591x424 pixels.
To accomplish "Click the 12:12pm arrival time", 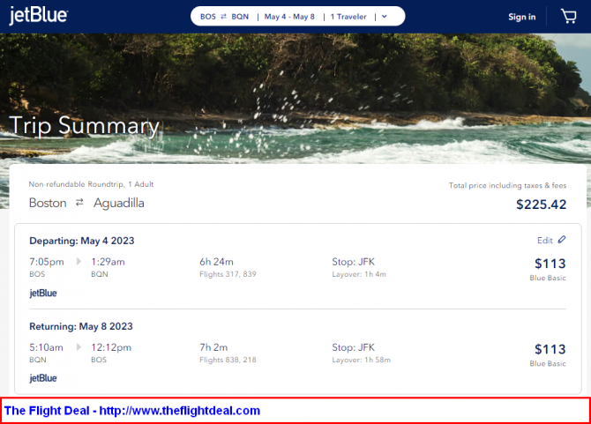I will [111, 347].
